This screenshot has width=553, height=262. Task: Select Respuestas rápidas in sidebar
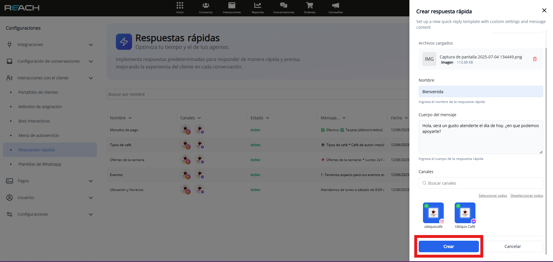[x=50, y=150]
